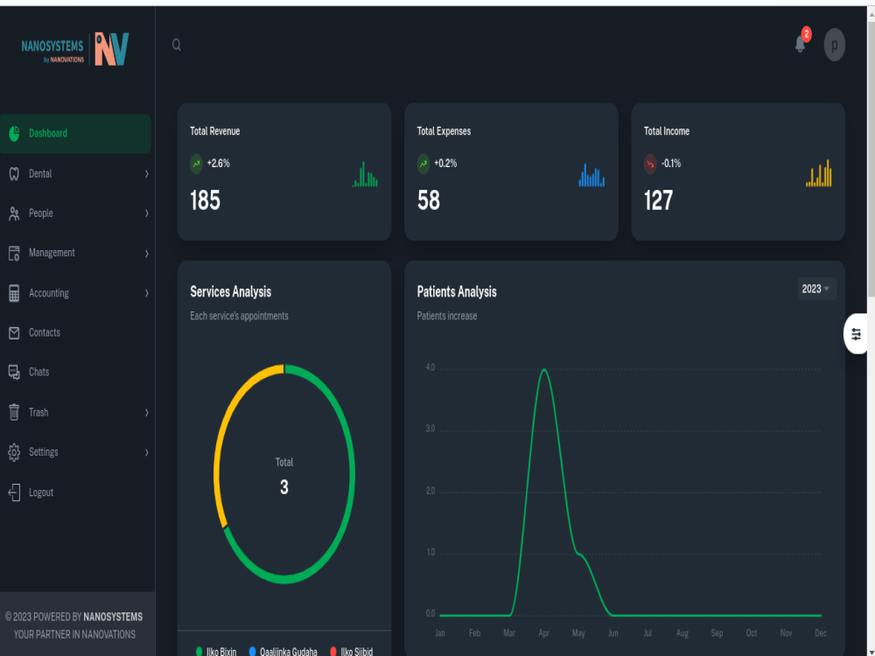The height and width of the screenshot is (656, 875).
Task: Toggle the Qaaliinka Gudaha legend entry
Action: (283, 652)
